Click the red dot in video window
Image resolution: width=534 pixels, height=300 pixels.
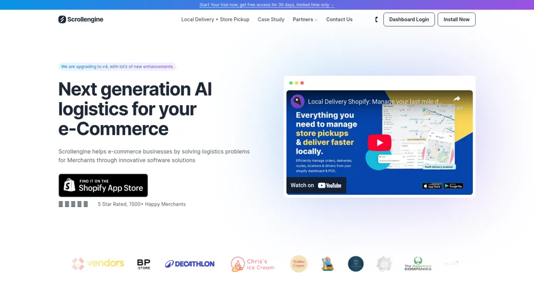(x=302, y=83)
